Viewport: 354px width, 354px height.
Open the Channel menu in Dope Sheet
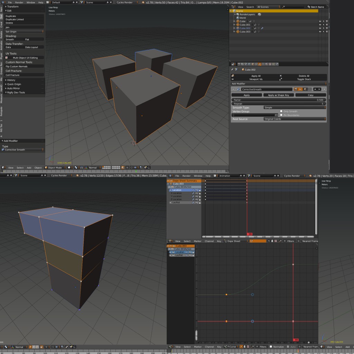209,241
